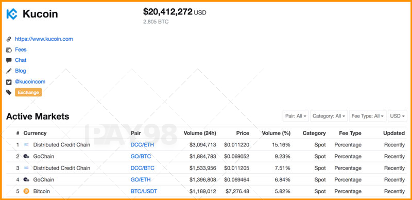Image resolution: width=412 pixels, height=200 pixels.
Task: Click Distributed Credit Chain in row 3
Action: pyautogui.click(x=62, y=168)
